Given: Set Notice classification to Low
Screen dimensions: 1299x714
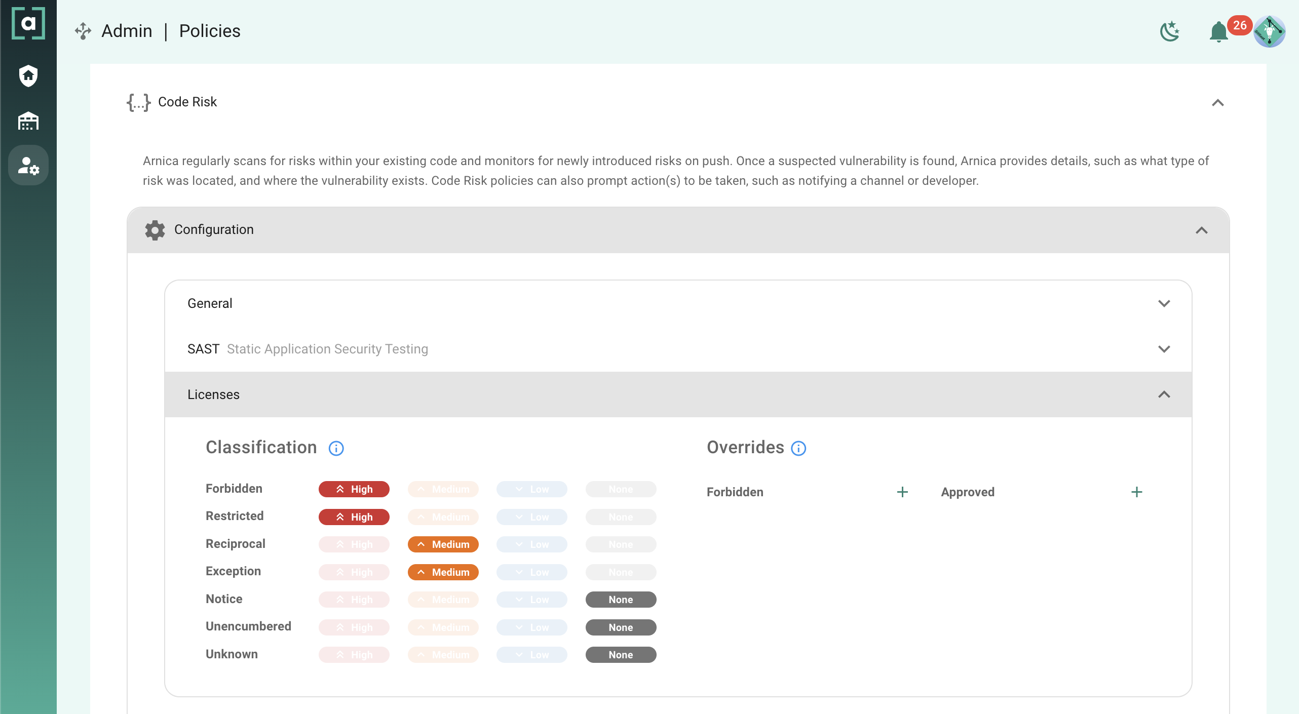Looking at the screenshot, I should coord(531,600).
